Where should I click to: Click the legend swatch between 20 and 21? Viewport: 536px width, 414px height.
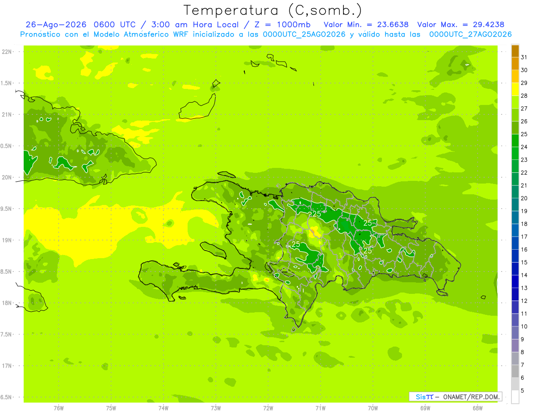515,192
